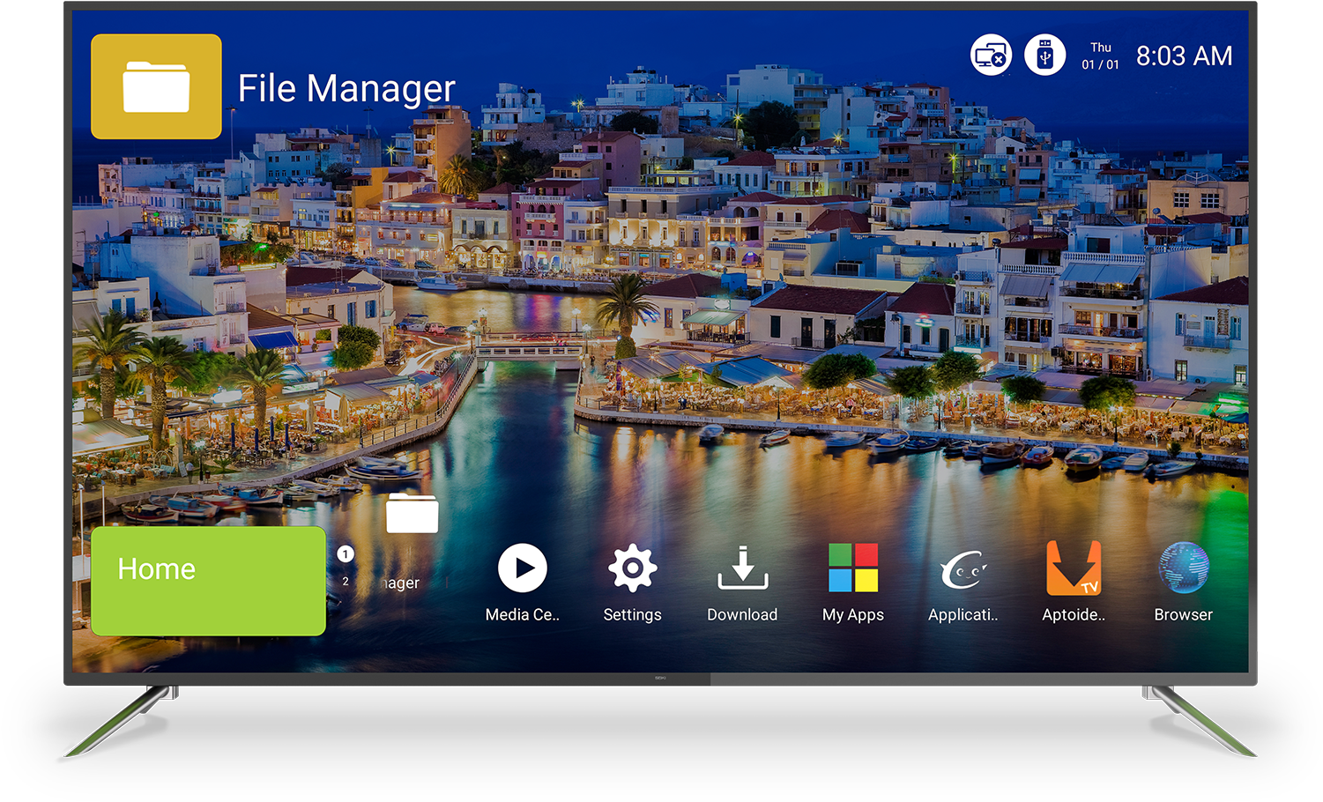Launch Media Center via its play icon
1323x802 pixels.
click(522, 568)
